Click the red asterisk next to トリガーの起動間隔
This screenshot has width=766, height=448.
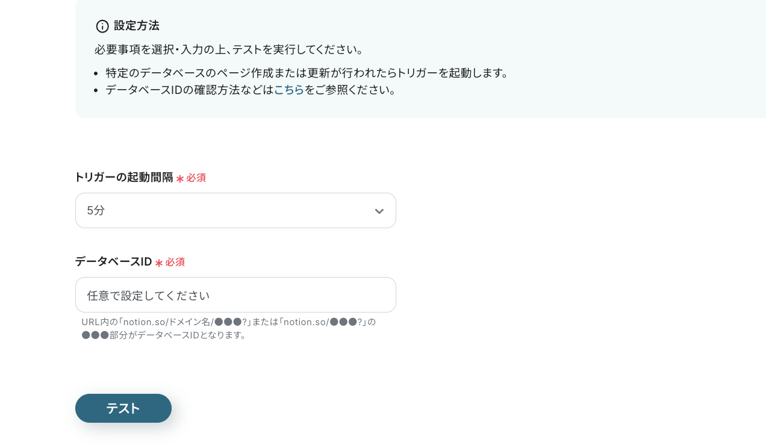tap(179, 178)
